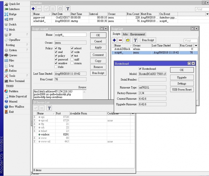Click Scheduler filter funnel icon

68,9
